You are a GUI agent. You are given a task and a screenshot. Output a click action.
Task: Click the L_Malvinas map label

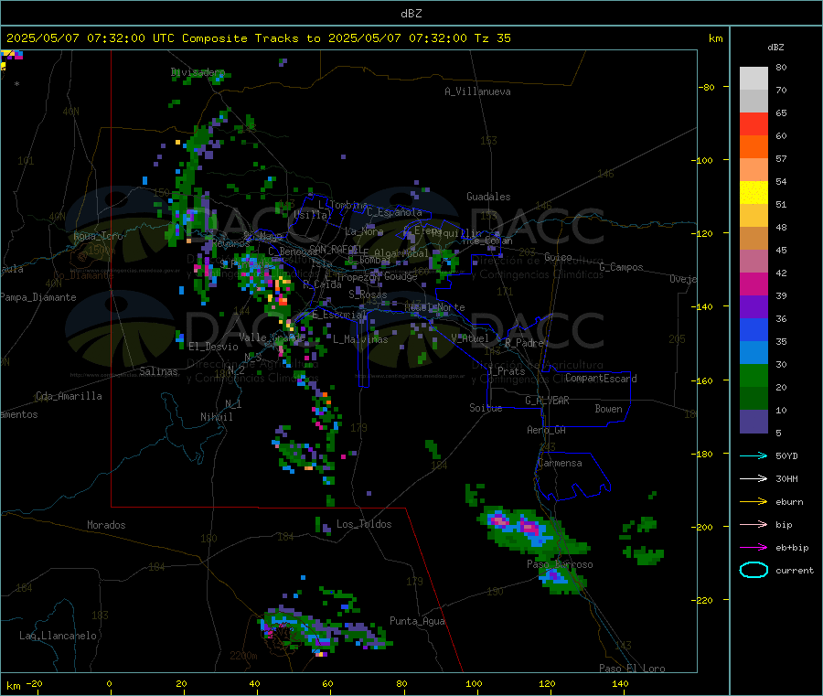[x=360, y=339]
